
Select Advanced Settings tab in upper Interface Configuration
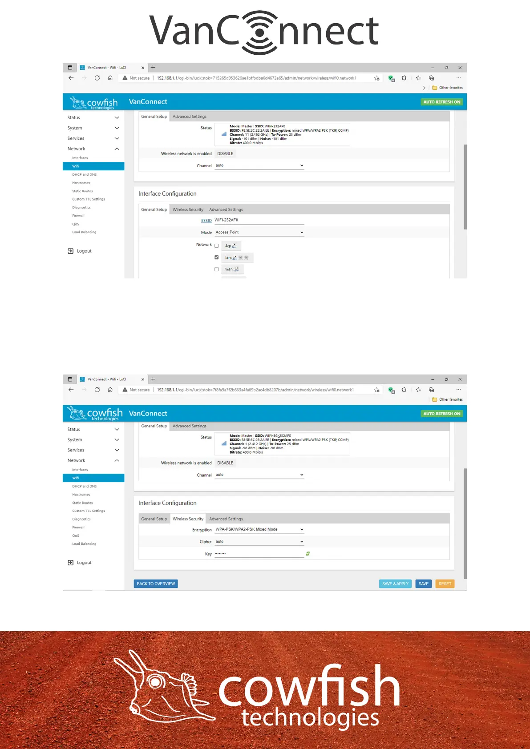click(x=226, y=209)
